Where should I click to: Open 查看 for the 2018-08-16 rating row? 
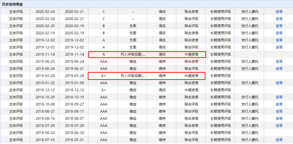[279, 118]
